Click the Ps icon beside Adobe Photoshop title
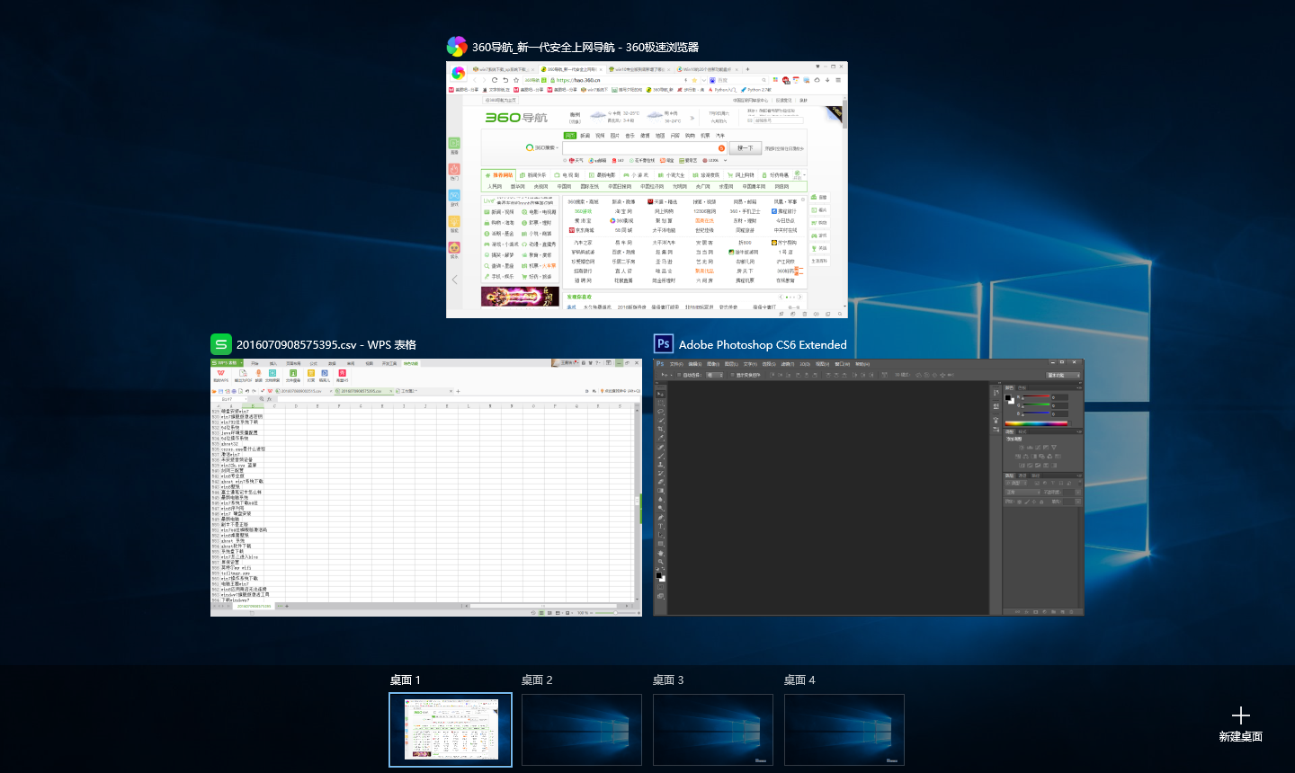 (x=664, y=344)
